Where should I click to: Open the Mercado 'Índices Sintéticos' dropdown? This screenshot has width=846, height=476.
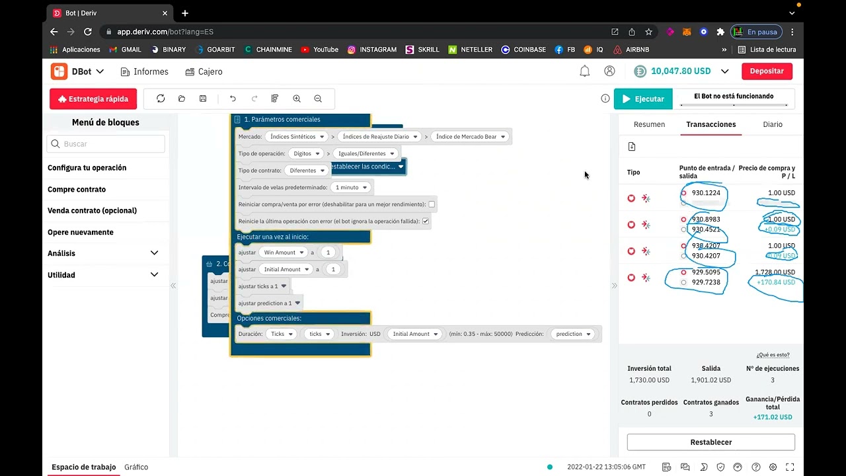pos(297,137)
